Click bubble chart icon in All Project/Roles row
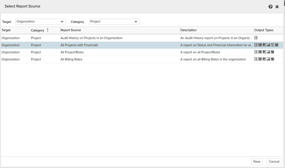The width and height of the screenshot is (285, 168). coord(264,52)
